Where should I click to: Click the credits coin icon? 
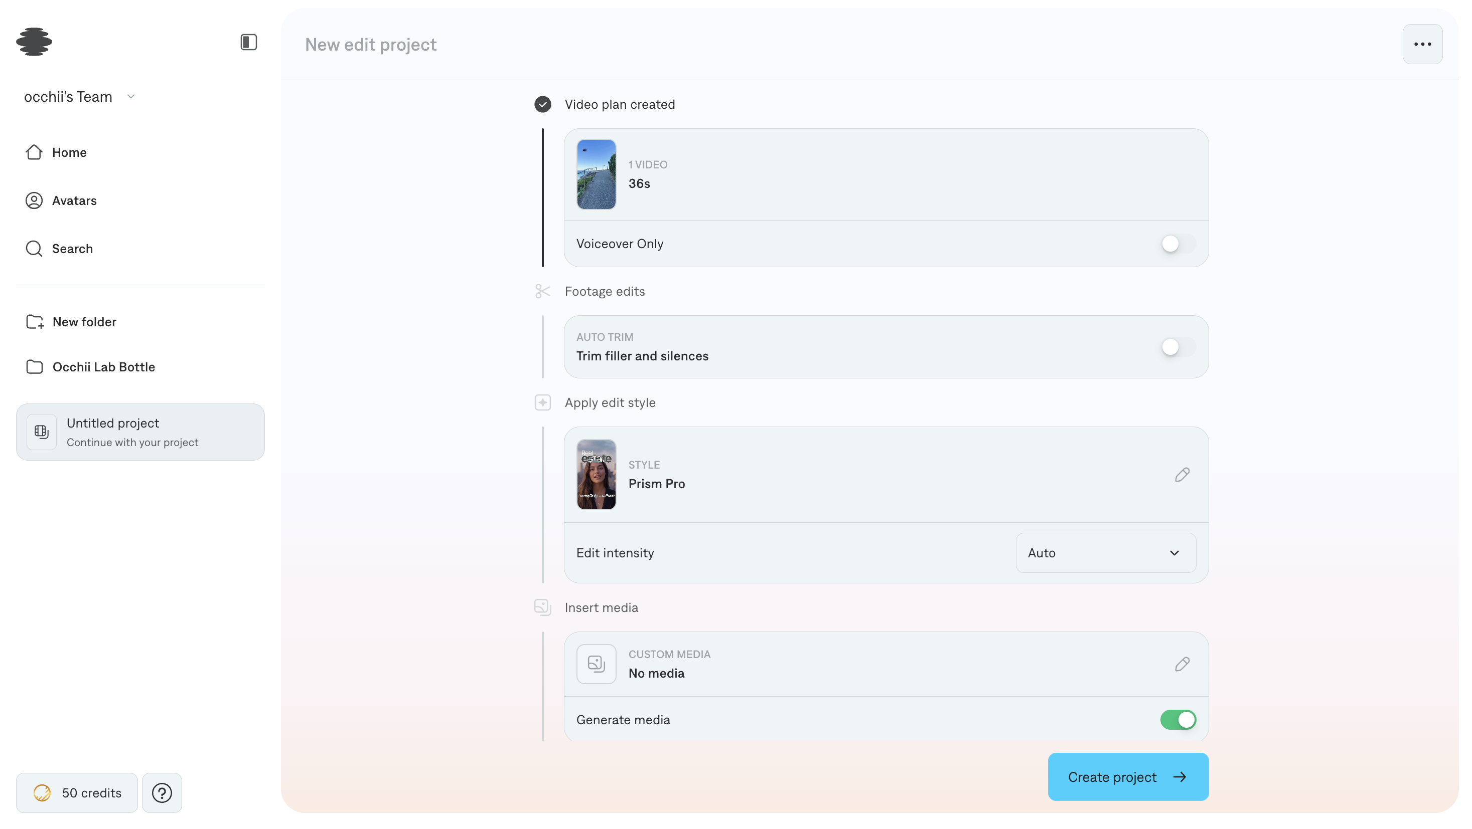42,793
